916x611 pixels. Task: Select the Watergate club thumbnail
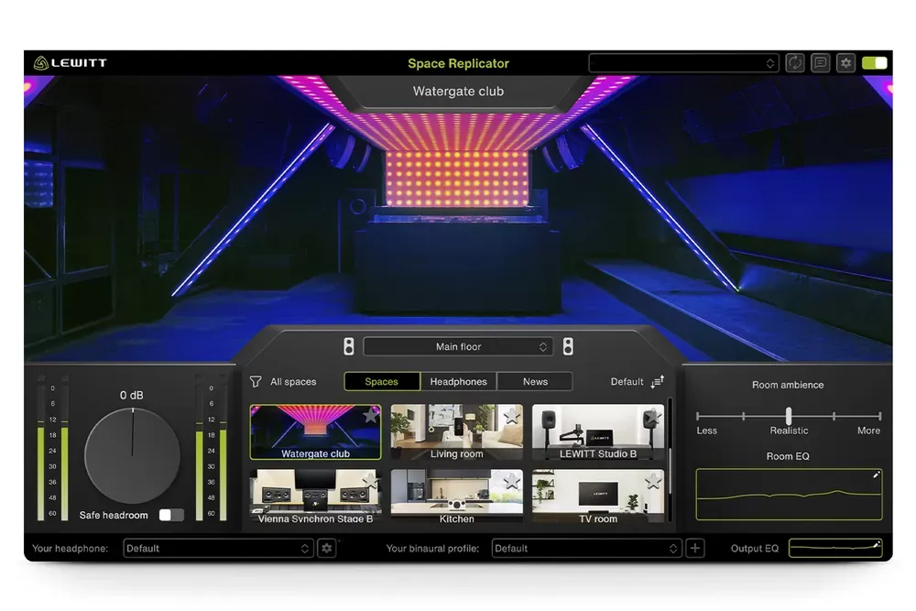pos(315,432)
